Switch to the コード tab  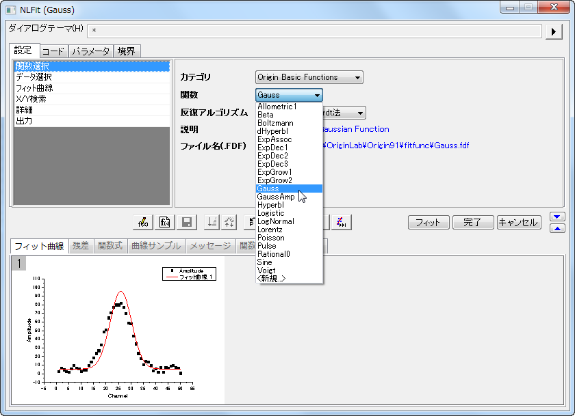click(53, 51)
